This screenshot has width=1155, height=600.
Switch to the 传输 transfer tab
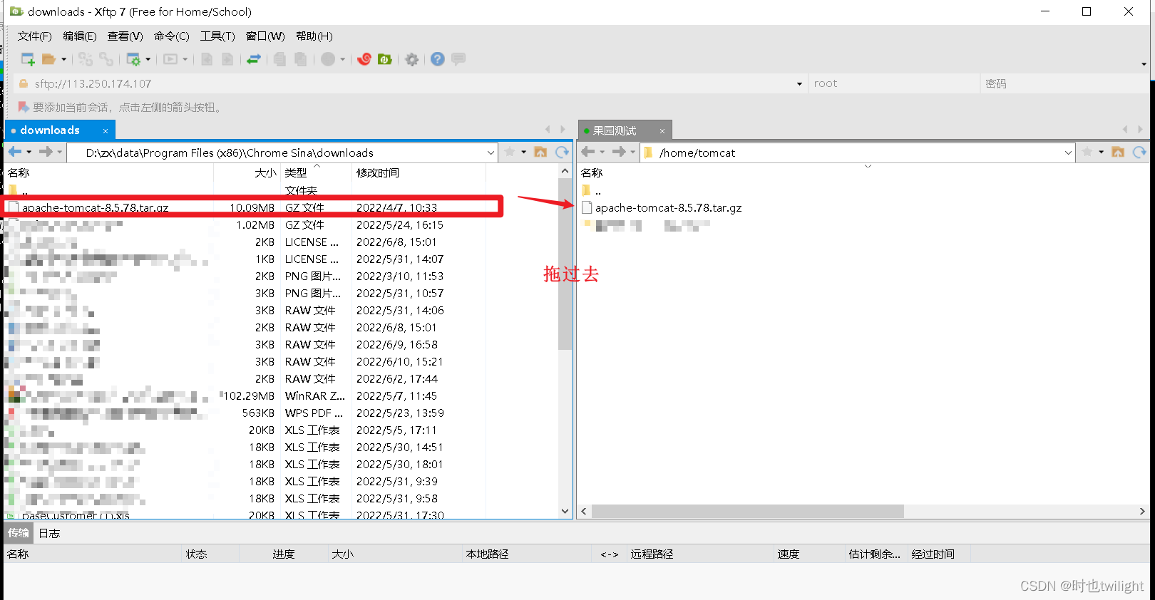click(x=18, y=533)
